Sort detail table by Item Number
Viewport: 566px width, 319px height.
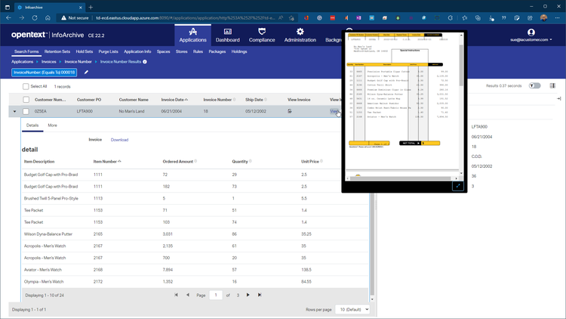pos(107,162)
